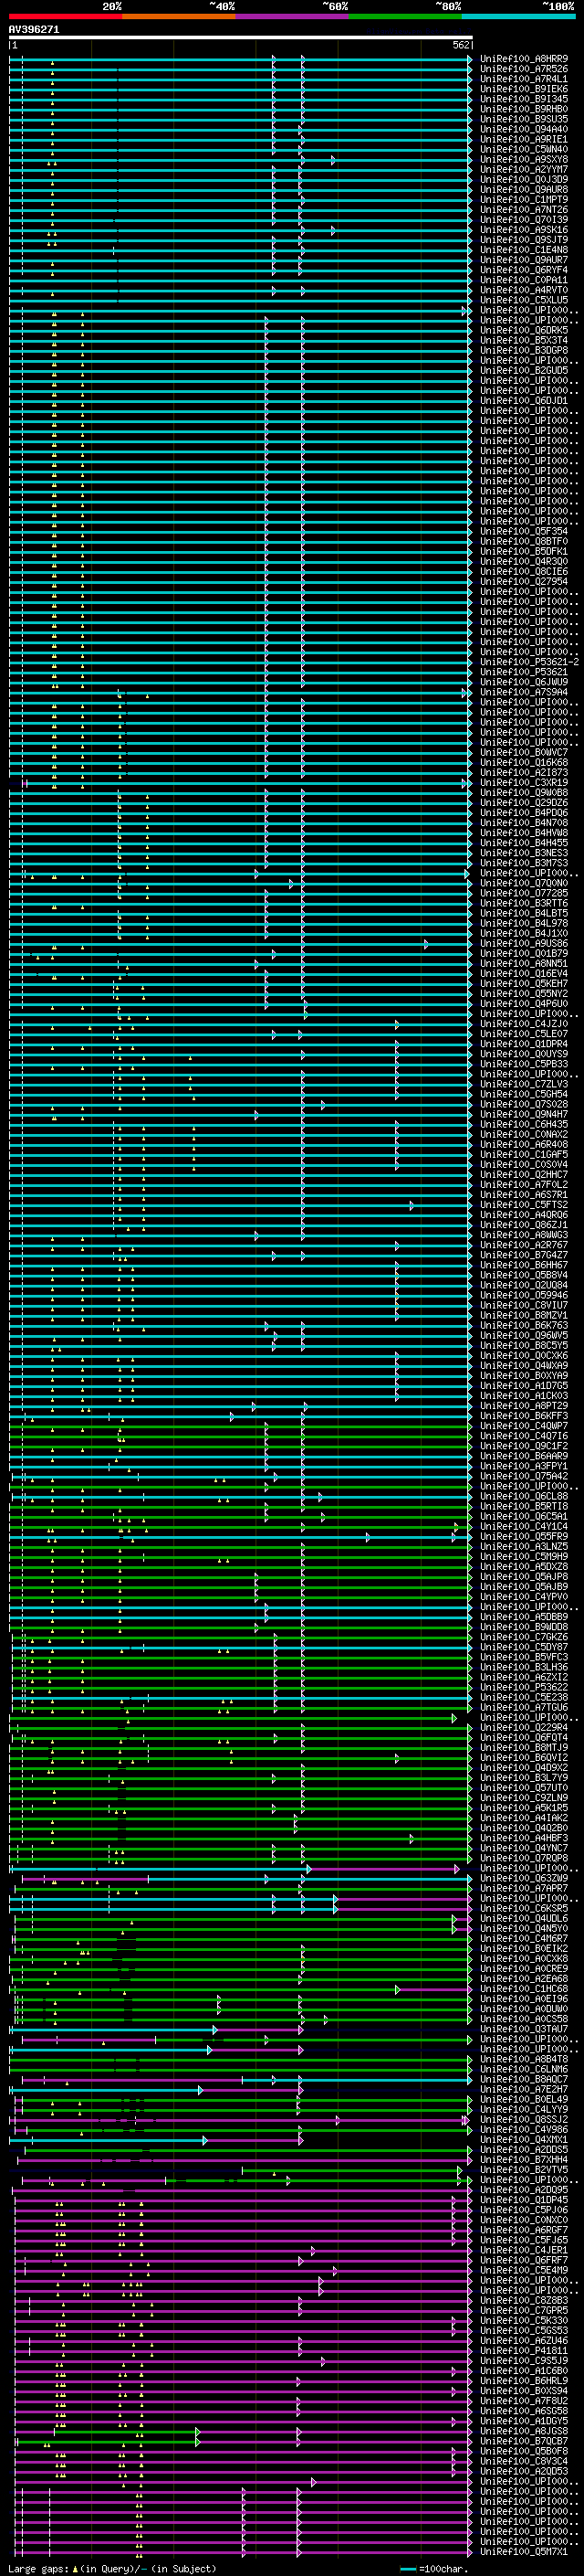Select hit label UniRef100_C1GAF5
Viewport: 584px width, 2576px height.
524,1154
